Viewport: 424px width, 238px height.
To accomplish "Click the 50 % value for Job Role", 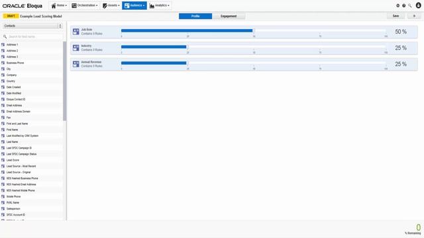I will pyautogui.click(x=401, y=32).
